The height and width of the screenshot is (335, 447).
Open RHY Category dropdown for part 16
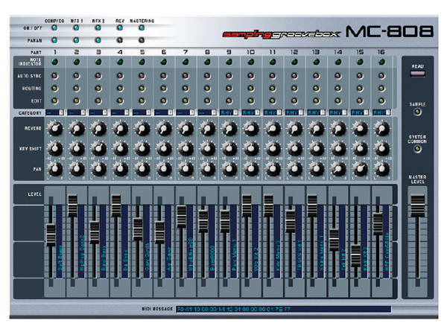[x=381, y=113]
